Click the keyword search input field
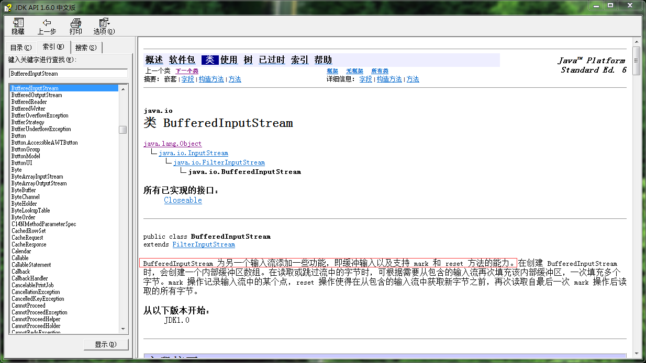 tap(69, 74)
